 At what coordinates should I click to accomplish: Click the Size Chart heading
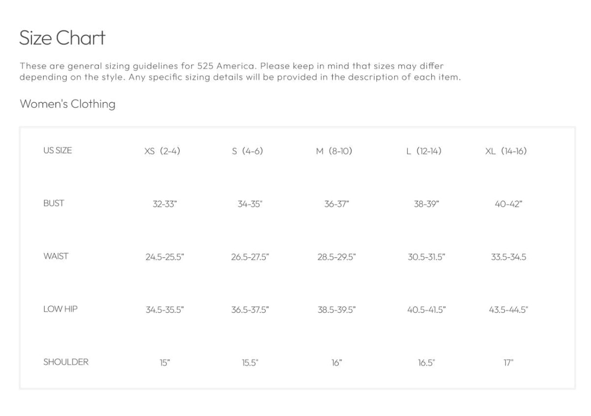62,38
